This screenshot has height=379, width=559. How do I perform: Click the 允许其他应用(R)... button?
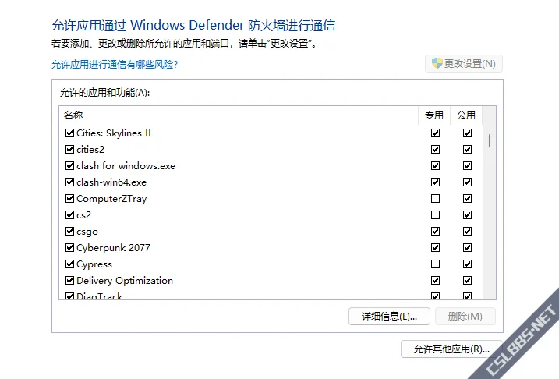pos(451,349)
